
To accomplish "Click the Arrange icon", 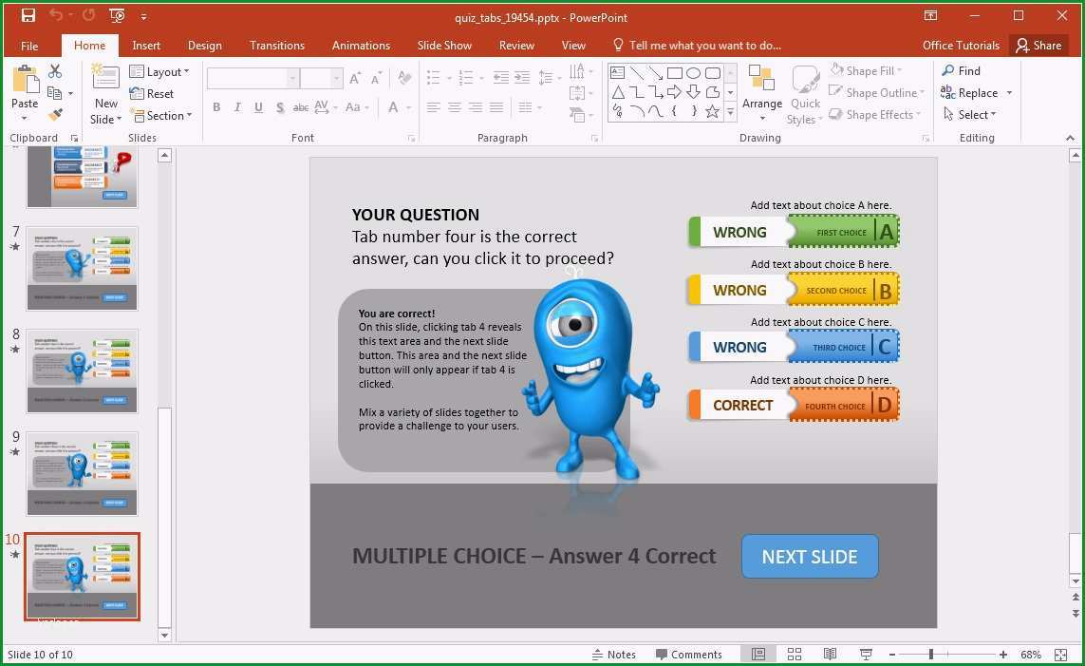I will [762, 79].
